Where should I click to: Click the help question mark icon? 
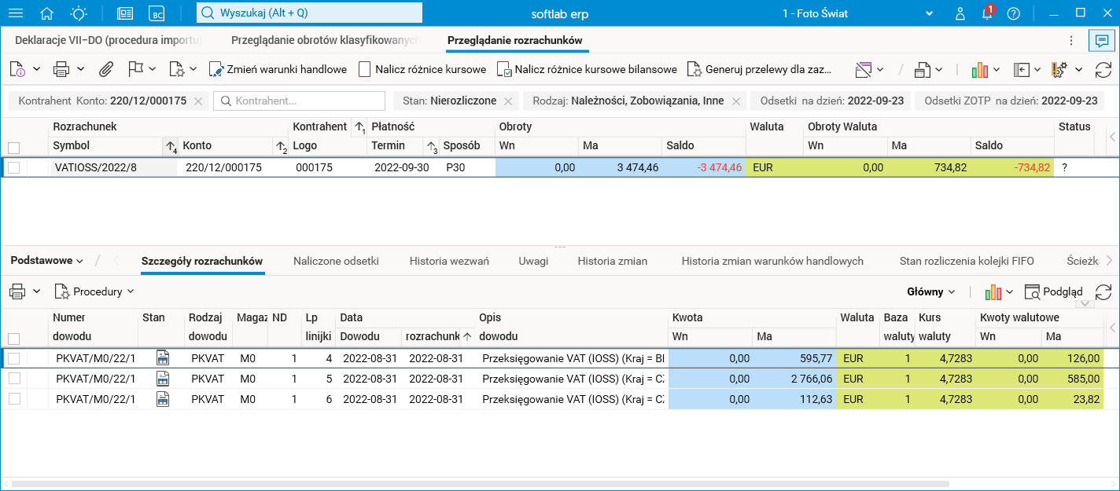[1013, 13]
